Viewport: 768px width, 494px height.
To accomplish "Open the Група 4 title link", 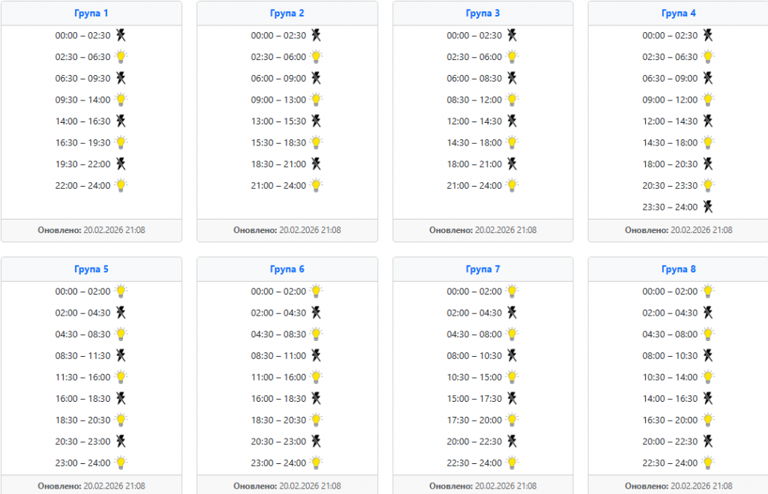I will [678, 13].
